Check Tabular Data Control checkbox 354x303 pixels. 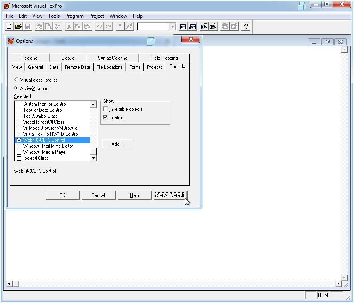(19, 110)
